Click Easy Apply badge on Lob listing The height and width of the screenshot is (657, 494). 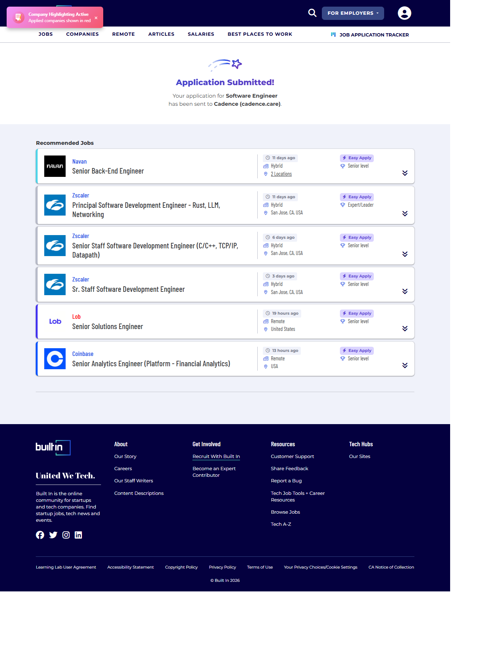click(x=357, y=314)
